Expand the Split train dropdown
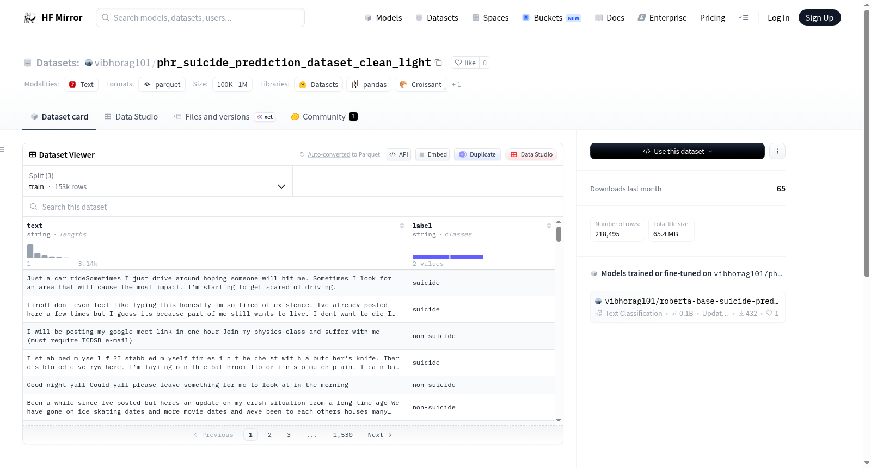Image resolution: width=871 pixels, height=468 pixels. click(157, 181)
